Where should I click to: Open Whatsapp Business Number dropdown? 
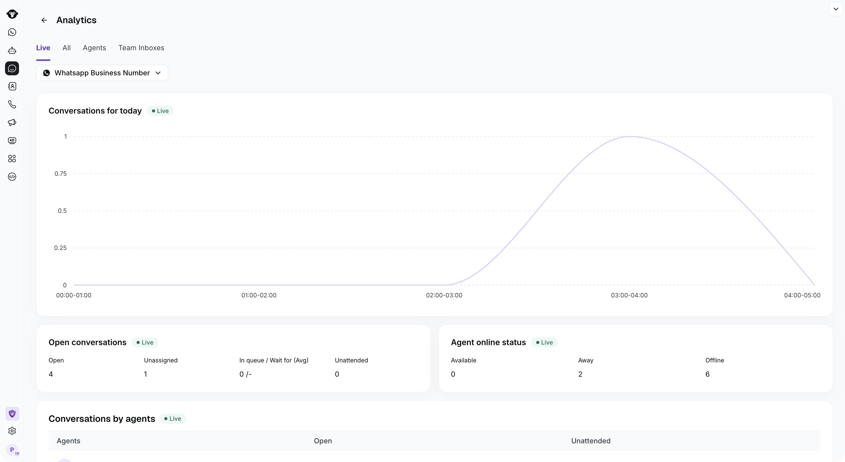102,73
